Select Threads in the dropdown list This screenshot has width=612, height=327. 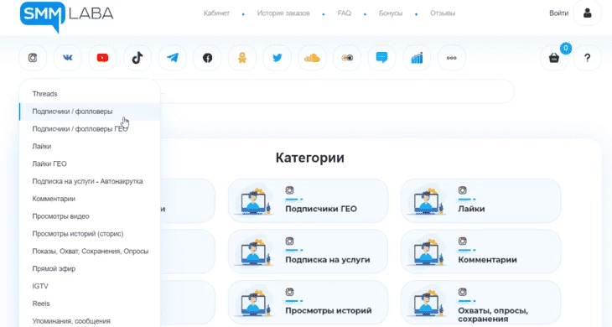(x=90, y=94)
